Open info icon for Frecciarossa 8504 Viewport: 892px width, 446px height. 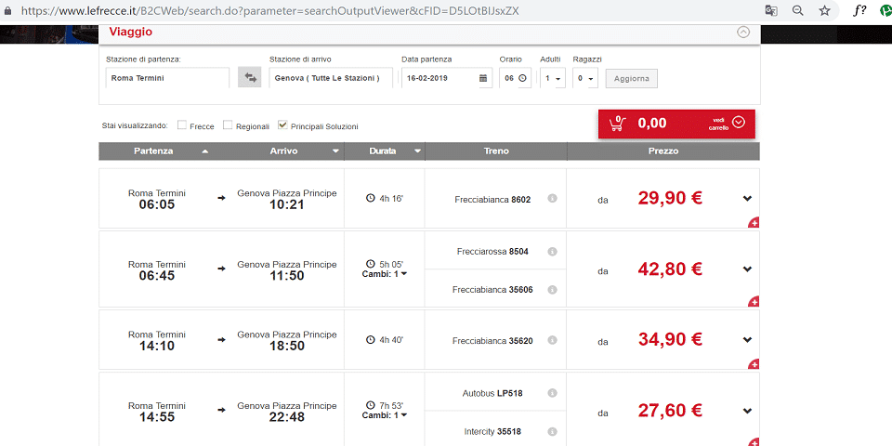[x=552, y=252]
